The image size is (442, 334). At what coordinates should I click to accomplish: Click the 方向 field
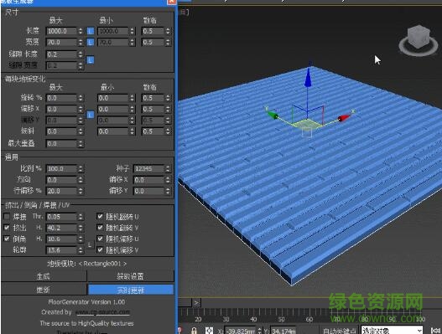61,180
